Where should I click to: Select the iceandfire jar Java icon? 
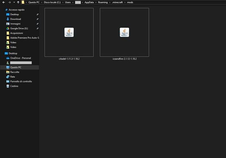coord(124,32)
